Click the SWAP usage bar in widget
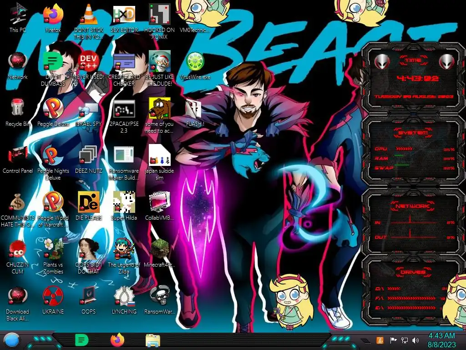The height and width of the screenshot is (350, 466). click(401, 165)
